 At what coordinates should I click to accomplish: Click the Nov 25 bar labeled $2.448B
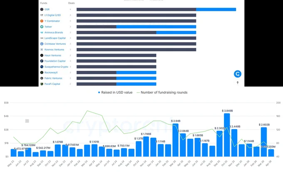(x=234, y=143)
